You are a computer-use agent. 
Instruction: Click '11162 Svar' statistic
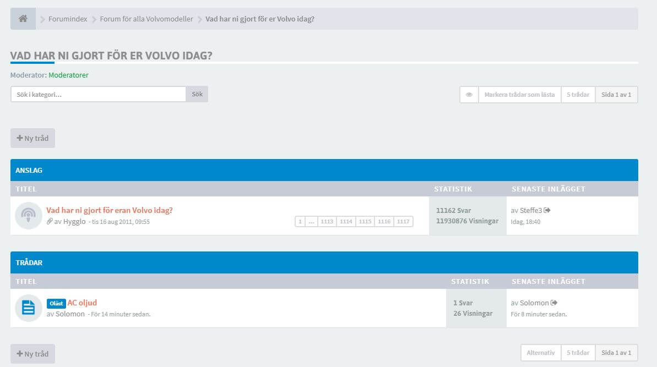point(453,211)
